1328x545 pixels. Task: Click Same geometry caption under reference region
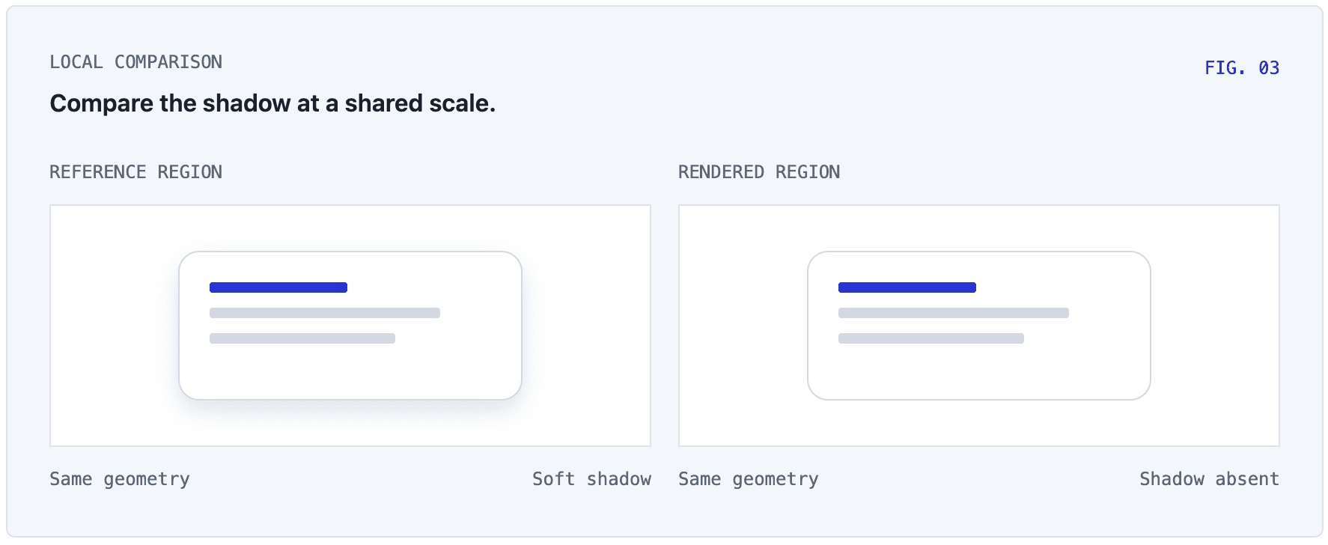pyautogui.click(x=120, y=479)
